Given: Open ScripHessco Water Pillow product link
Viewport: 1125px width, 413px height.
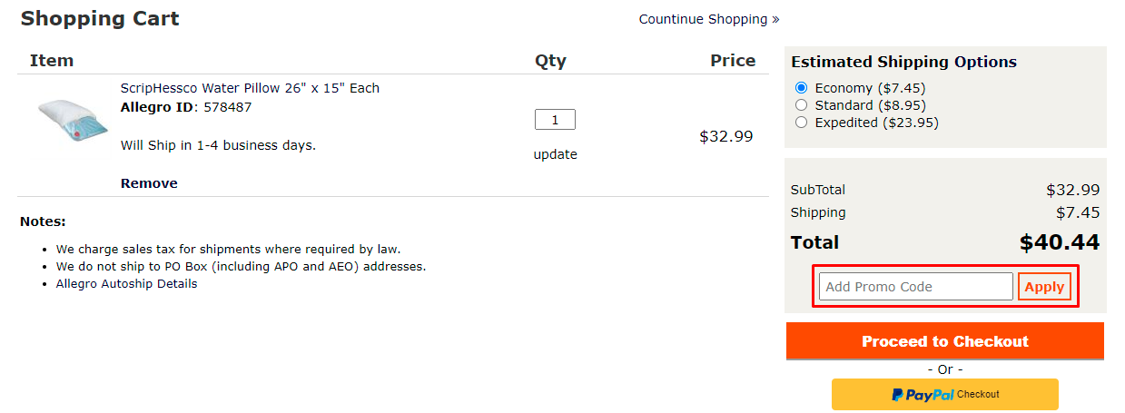Looking at the screenshot, I should (250, 88).
